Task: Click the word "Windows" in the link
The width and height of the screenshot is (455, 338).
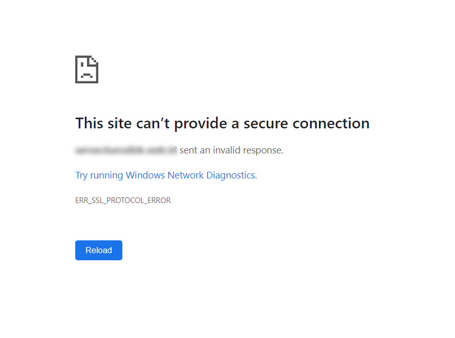Action: 145,175
